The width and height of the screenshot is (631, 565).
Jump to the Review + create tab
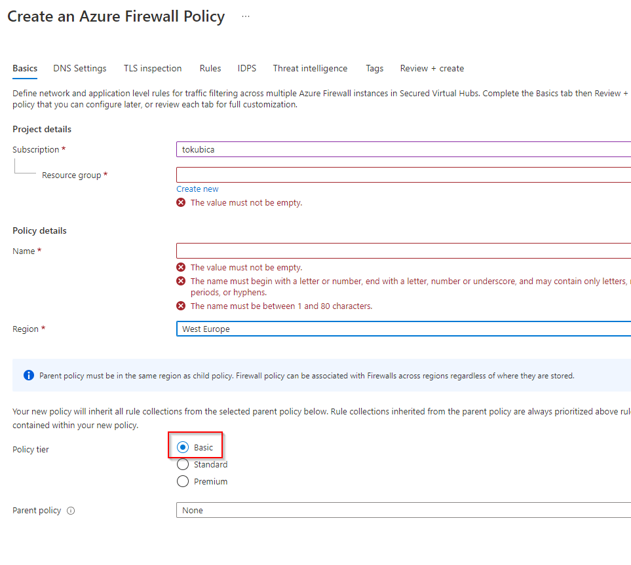tap(432, 69)
